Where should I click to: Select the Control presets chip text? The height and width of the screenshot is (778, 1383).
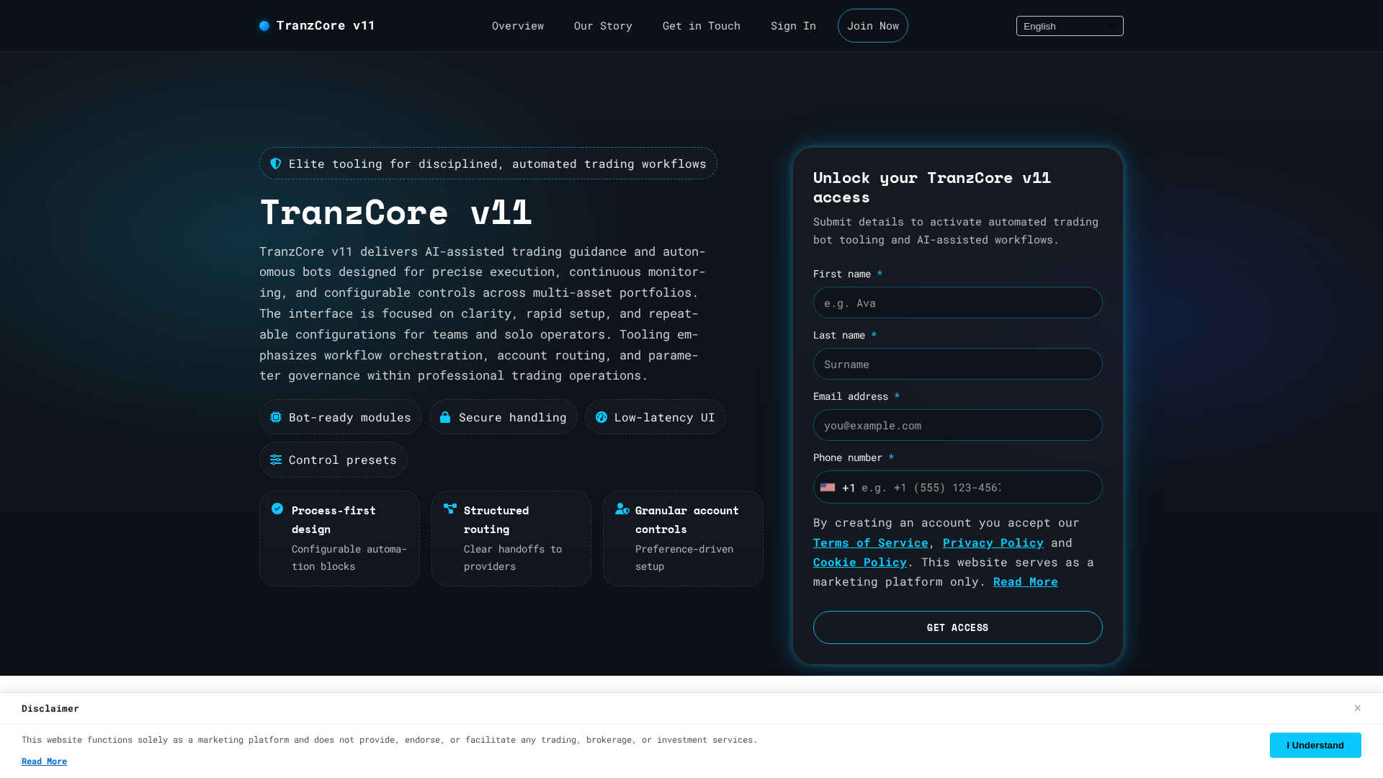tap(343, 460)
